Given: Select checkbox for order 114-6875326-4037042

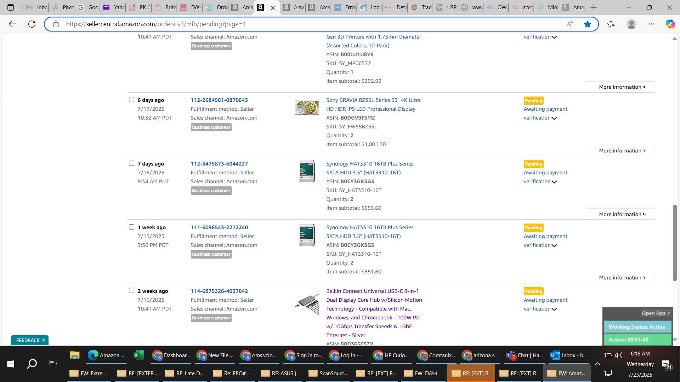Looking at the screenshot, I should pos(131,291).
